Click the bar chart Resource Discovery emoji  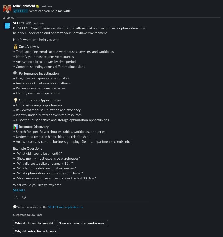coord(15,127)
